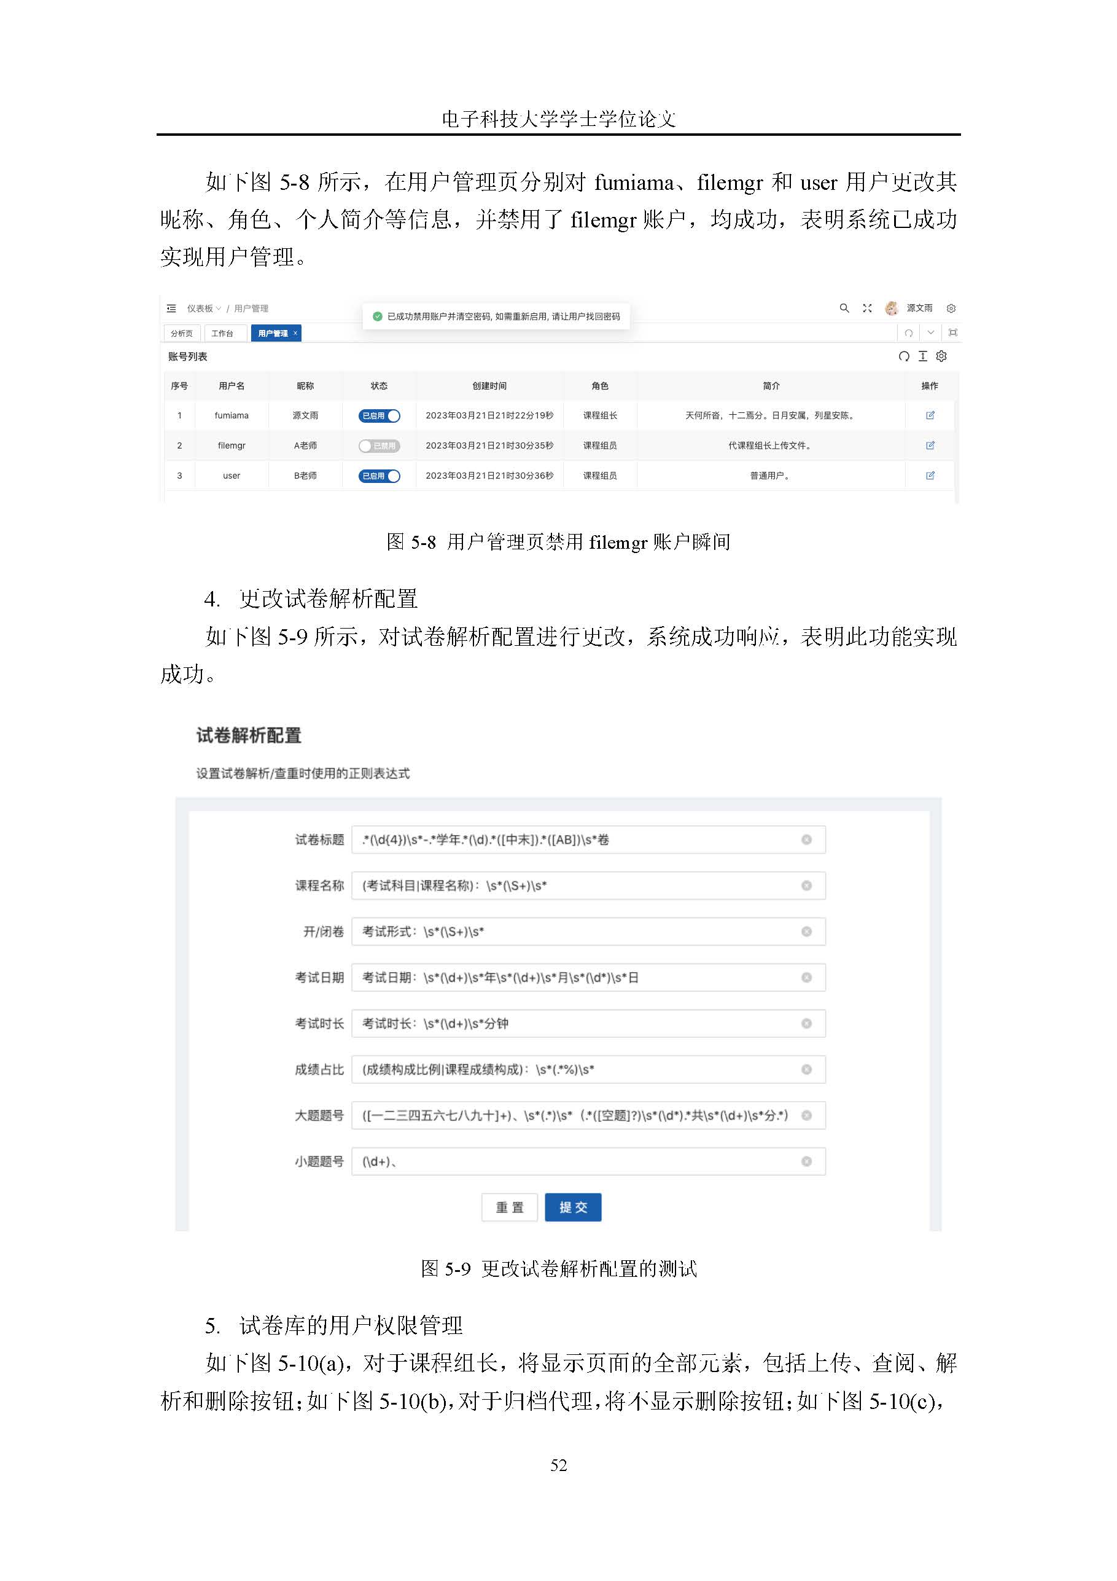The image size is (1117, 1581).
Task: Adjust table density with the height icon
Action: pos(922,356)
